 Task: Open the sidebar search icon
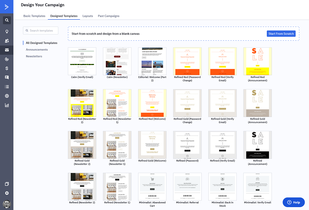pos(7,20)
